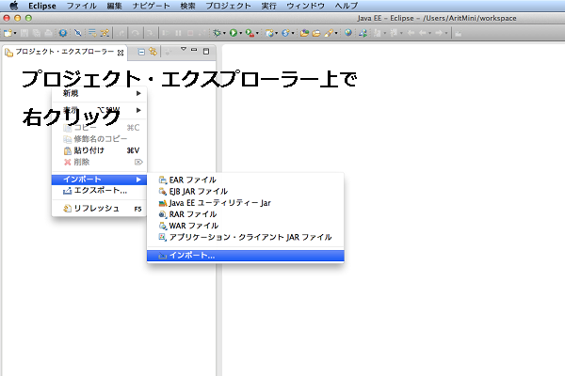The width and height of the screenshot is (565, 376).
Task: Click the New Dynamic Web Project icon
Action: [269, 33]
